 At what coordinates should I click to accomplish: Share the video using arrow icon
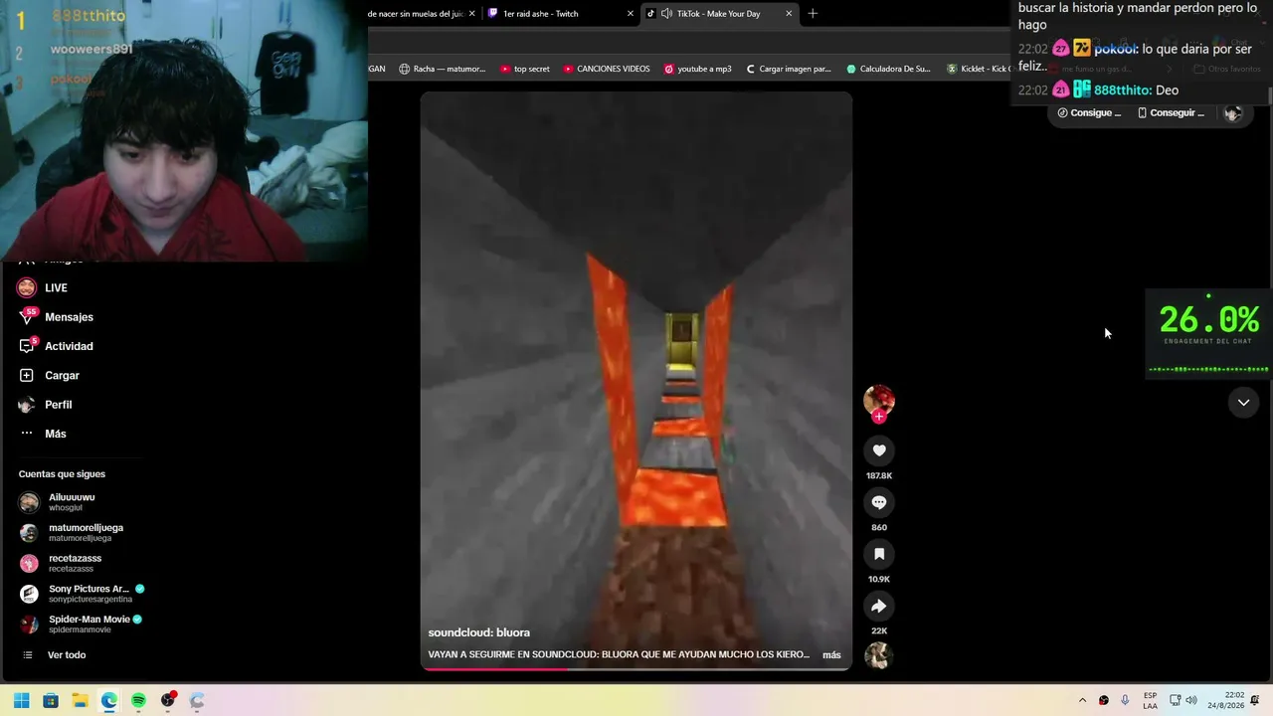point(879,606)
